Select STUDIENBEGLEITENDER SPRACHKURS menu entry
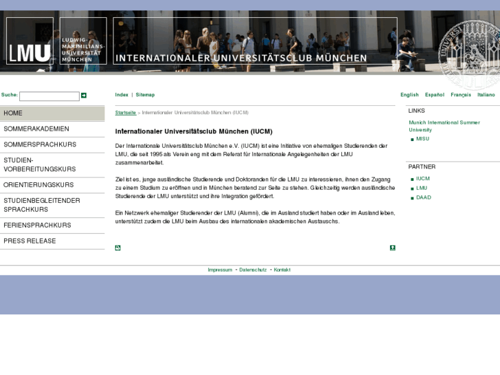 [52, 205]
